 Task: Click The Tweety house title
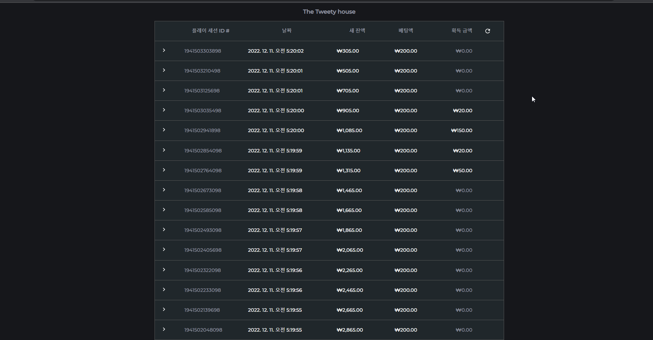click(x=329, y=12)
